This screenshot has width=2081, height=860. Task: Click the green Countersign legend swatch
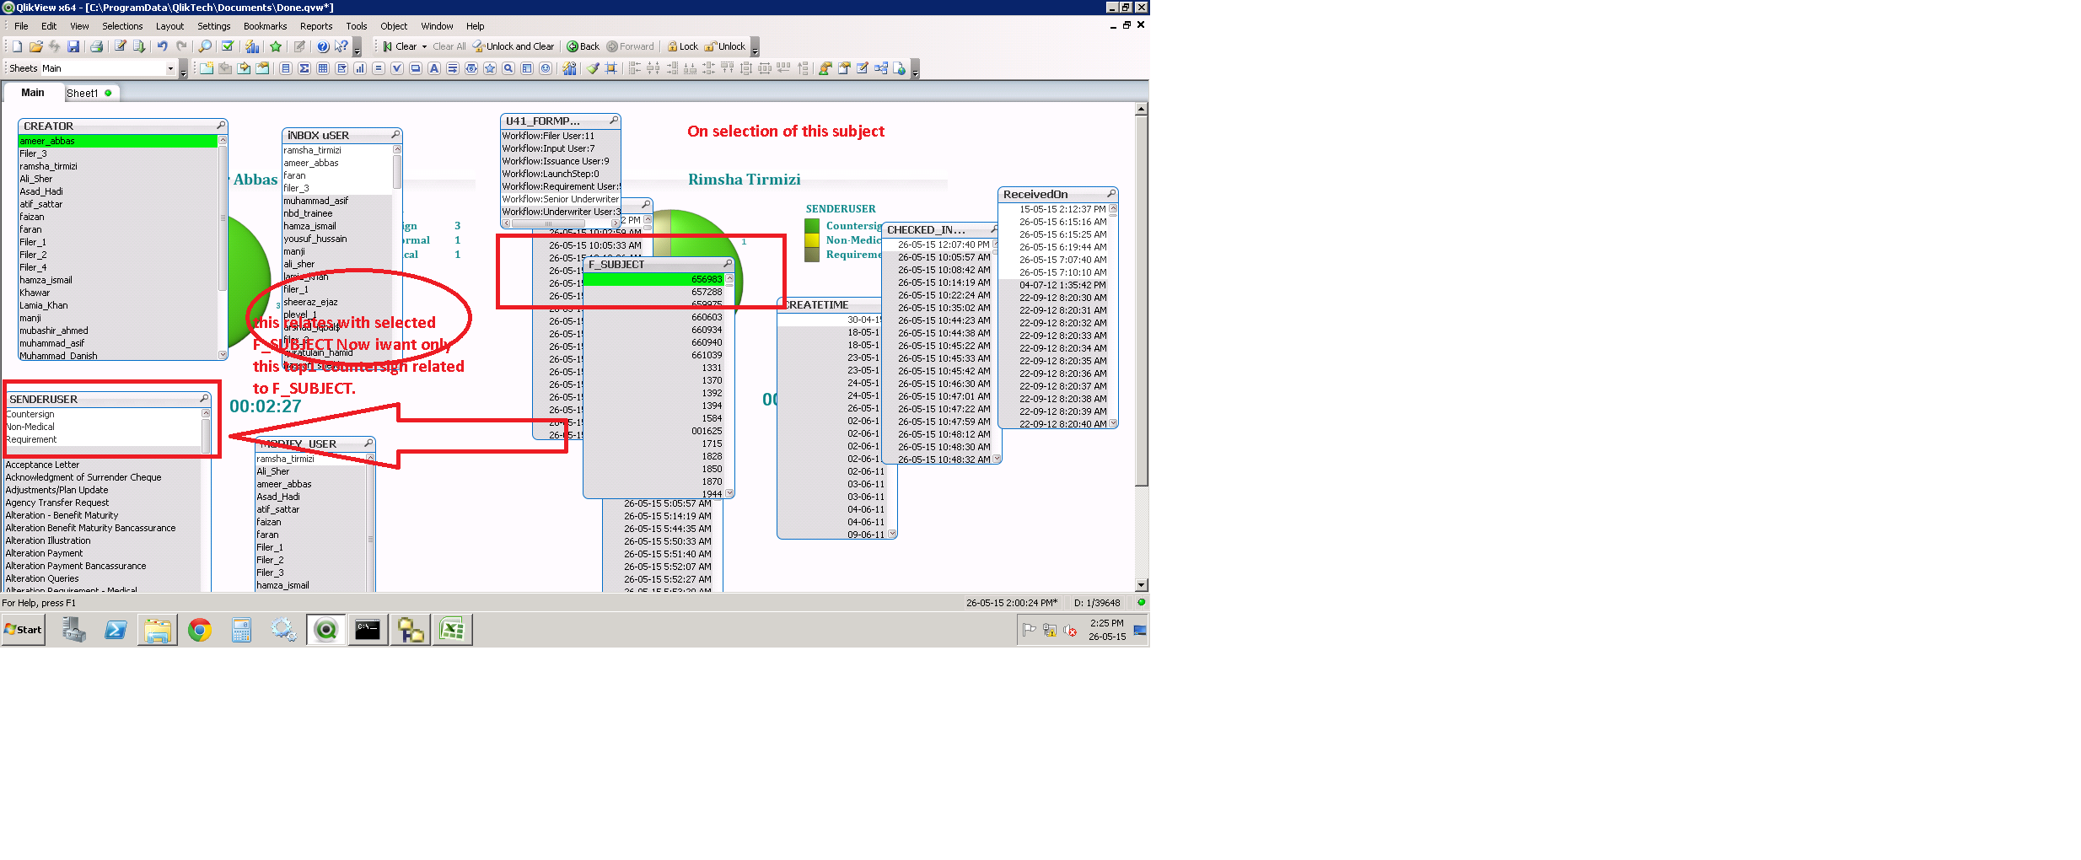[812, 225]
